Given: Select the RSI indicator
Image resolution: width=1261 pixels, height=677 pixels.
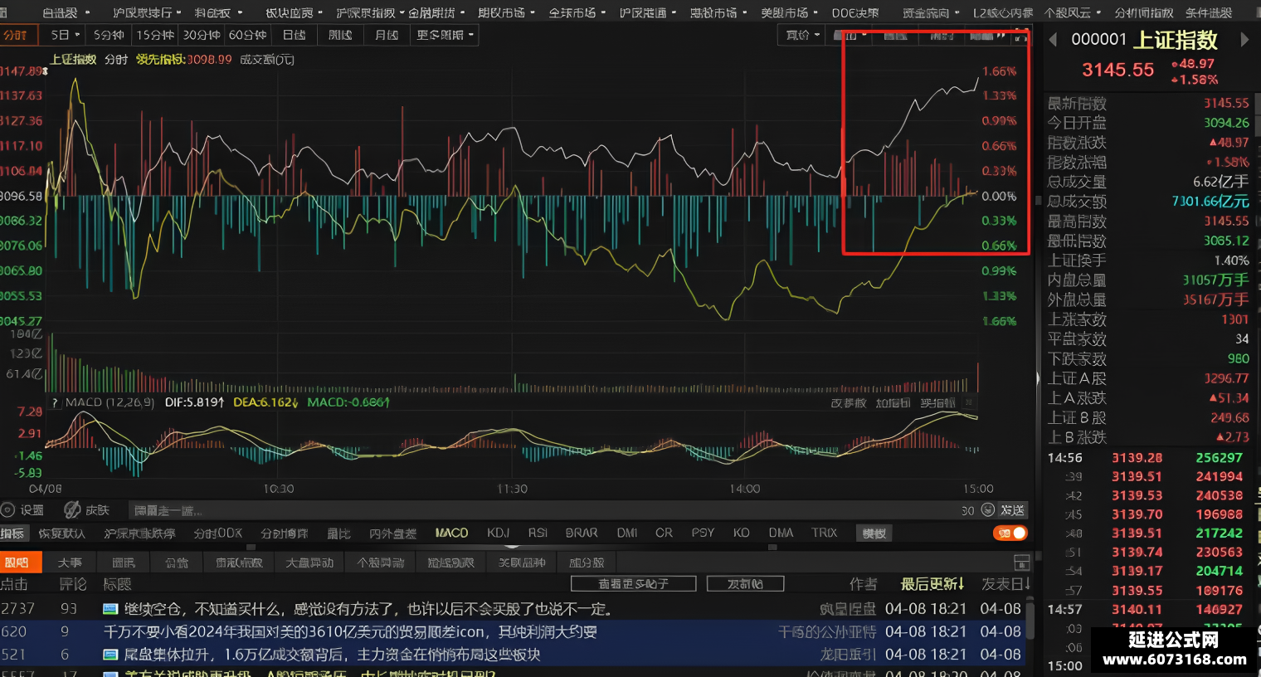Looking at the screenshot, I should pos(538,533).
